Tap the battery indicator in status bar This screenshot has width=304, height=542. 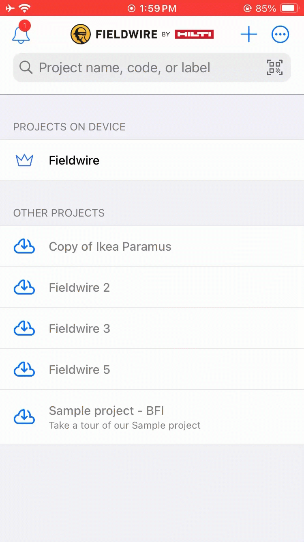click(x=289, y=8)
